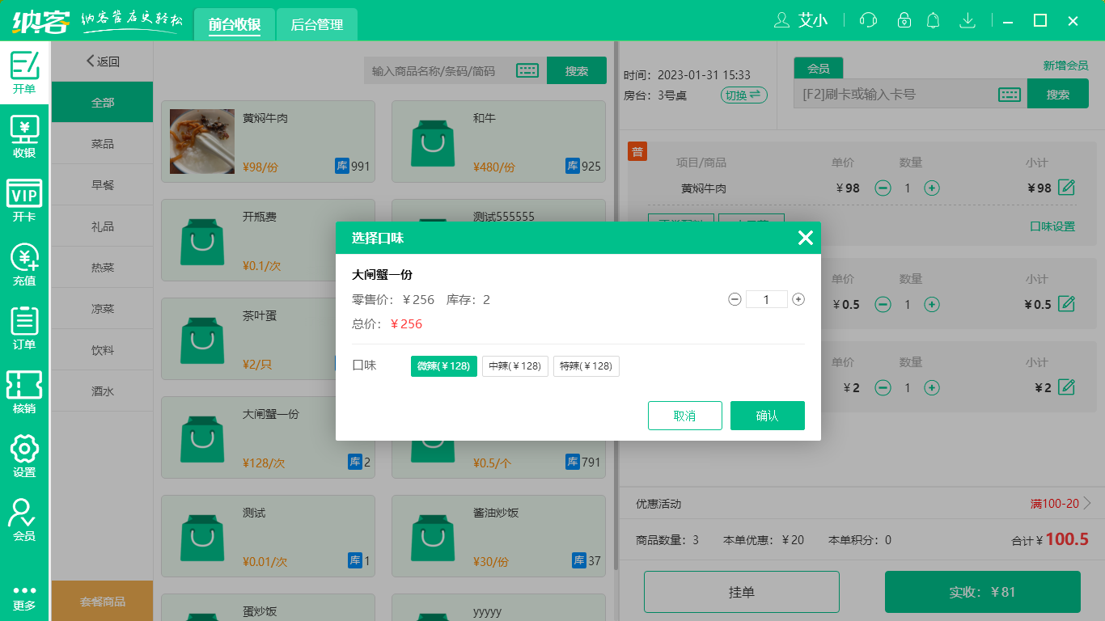Viewport: 1105px width, 621px height.
Task: Click the user avatar 艾小
Action: tap(801, 20)
